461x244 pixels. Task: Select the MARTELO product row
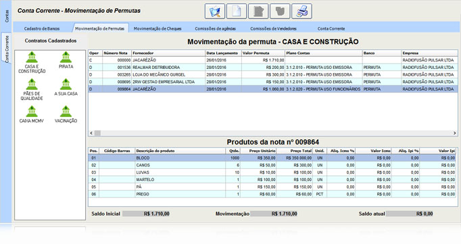tap(272, 180)
